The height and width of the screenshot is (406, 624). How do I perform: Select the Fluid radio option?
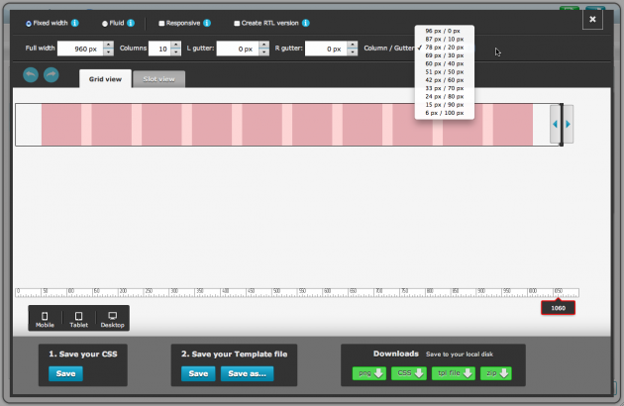[x=105, y=22]
